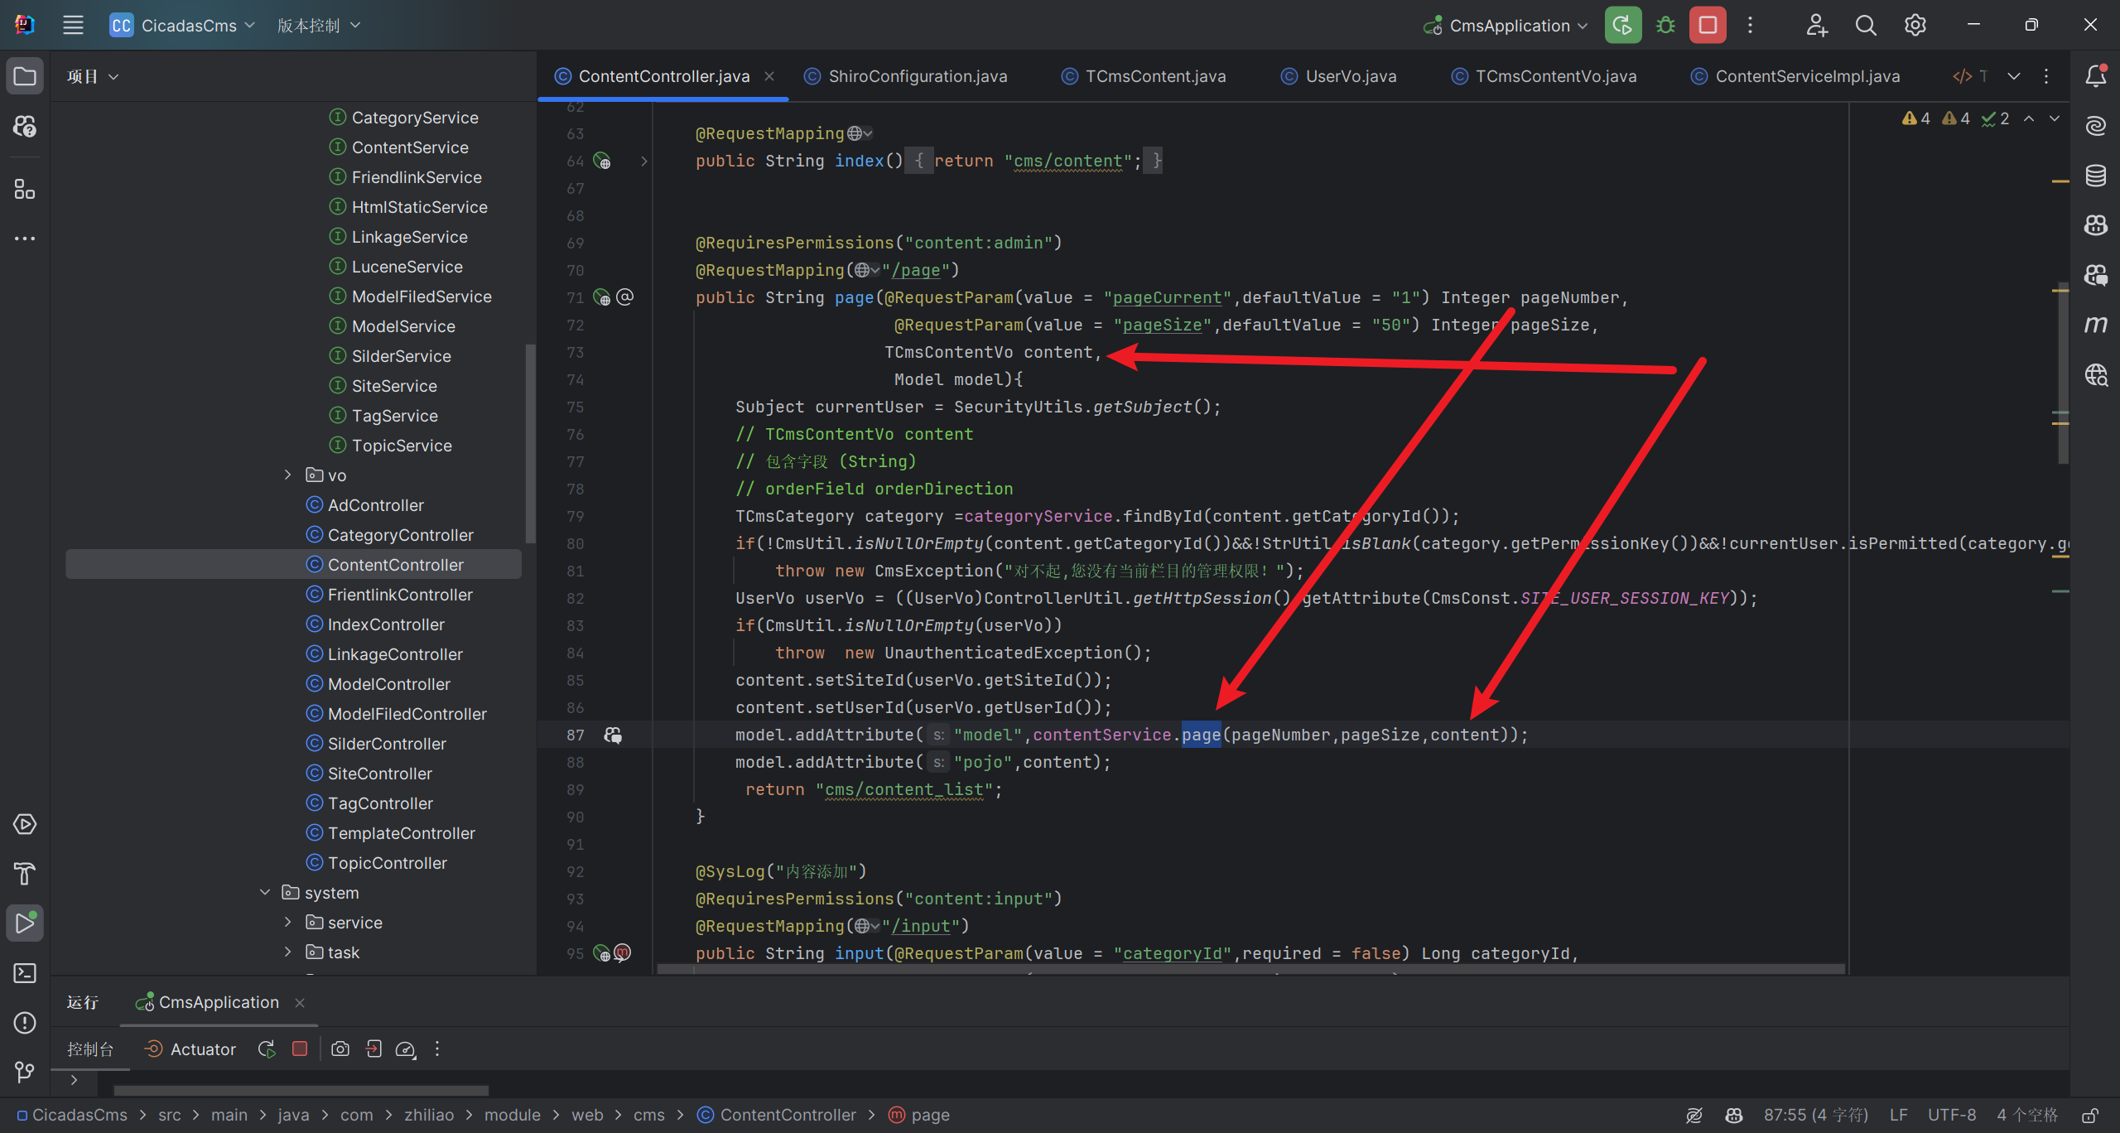Viewport: 2120px width, 1133px height.
Task: Open more run actions menu
Action: (1750, 25)
